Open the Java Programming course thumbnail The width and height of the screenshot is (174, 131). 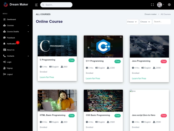[x=150, y=47]
